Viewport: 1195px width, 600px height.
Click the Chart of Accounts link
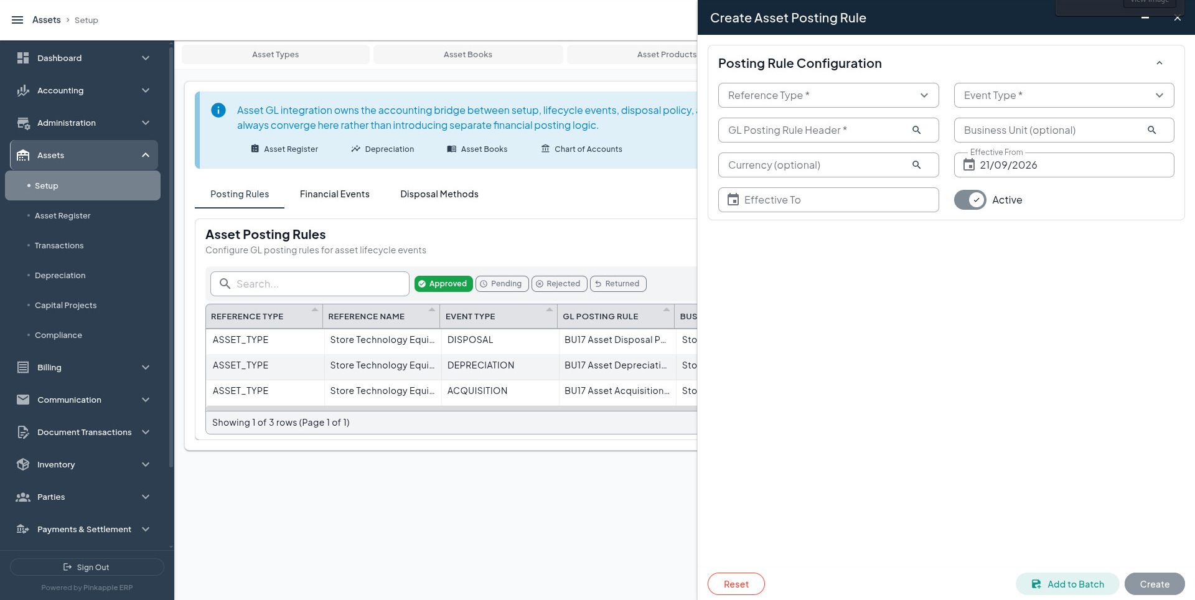581,149
